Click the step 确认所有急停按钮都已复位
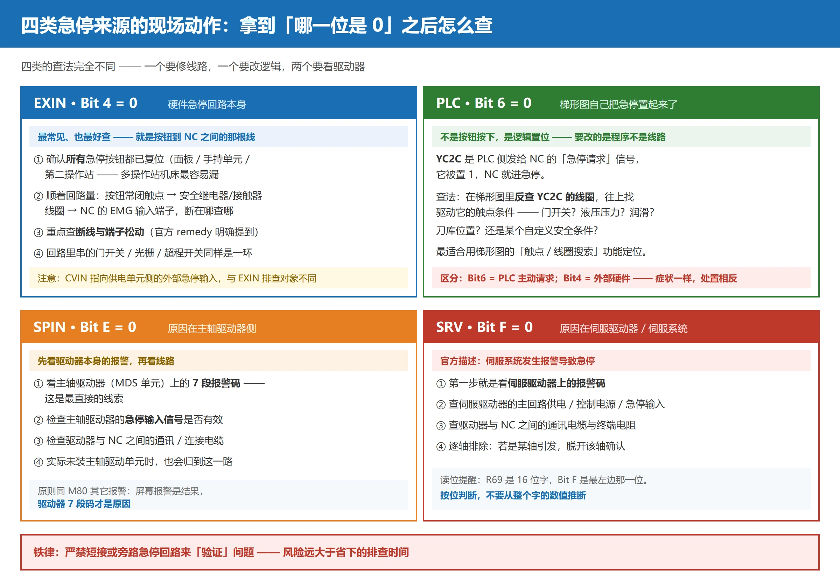The image size is (840, 581). point(142,167)
